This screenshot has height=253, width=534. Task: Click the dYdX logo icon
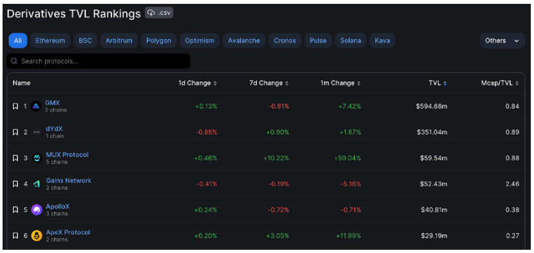click(37, 132)
